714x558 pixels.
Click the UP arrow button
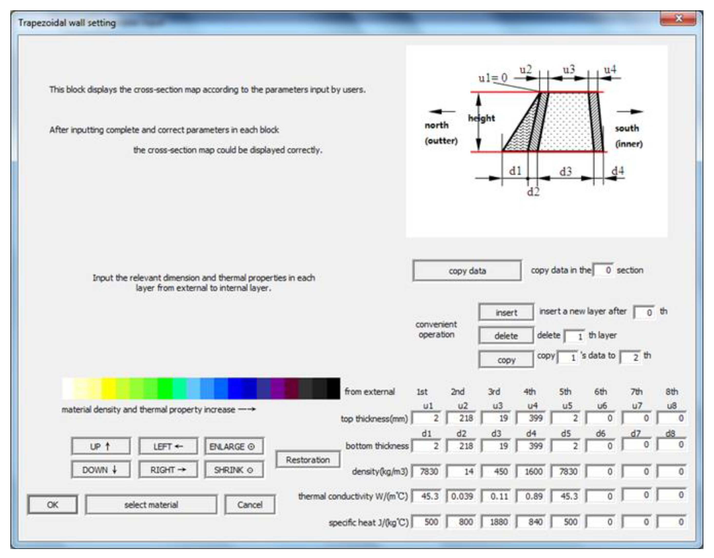tap(100, 446)
